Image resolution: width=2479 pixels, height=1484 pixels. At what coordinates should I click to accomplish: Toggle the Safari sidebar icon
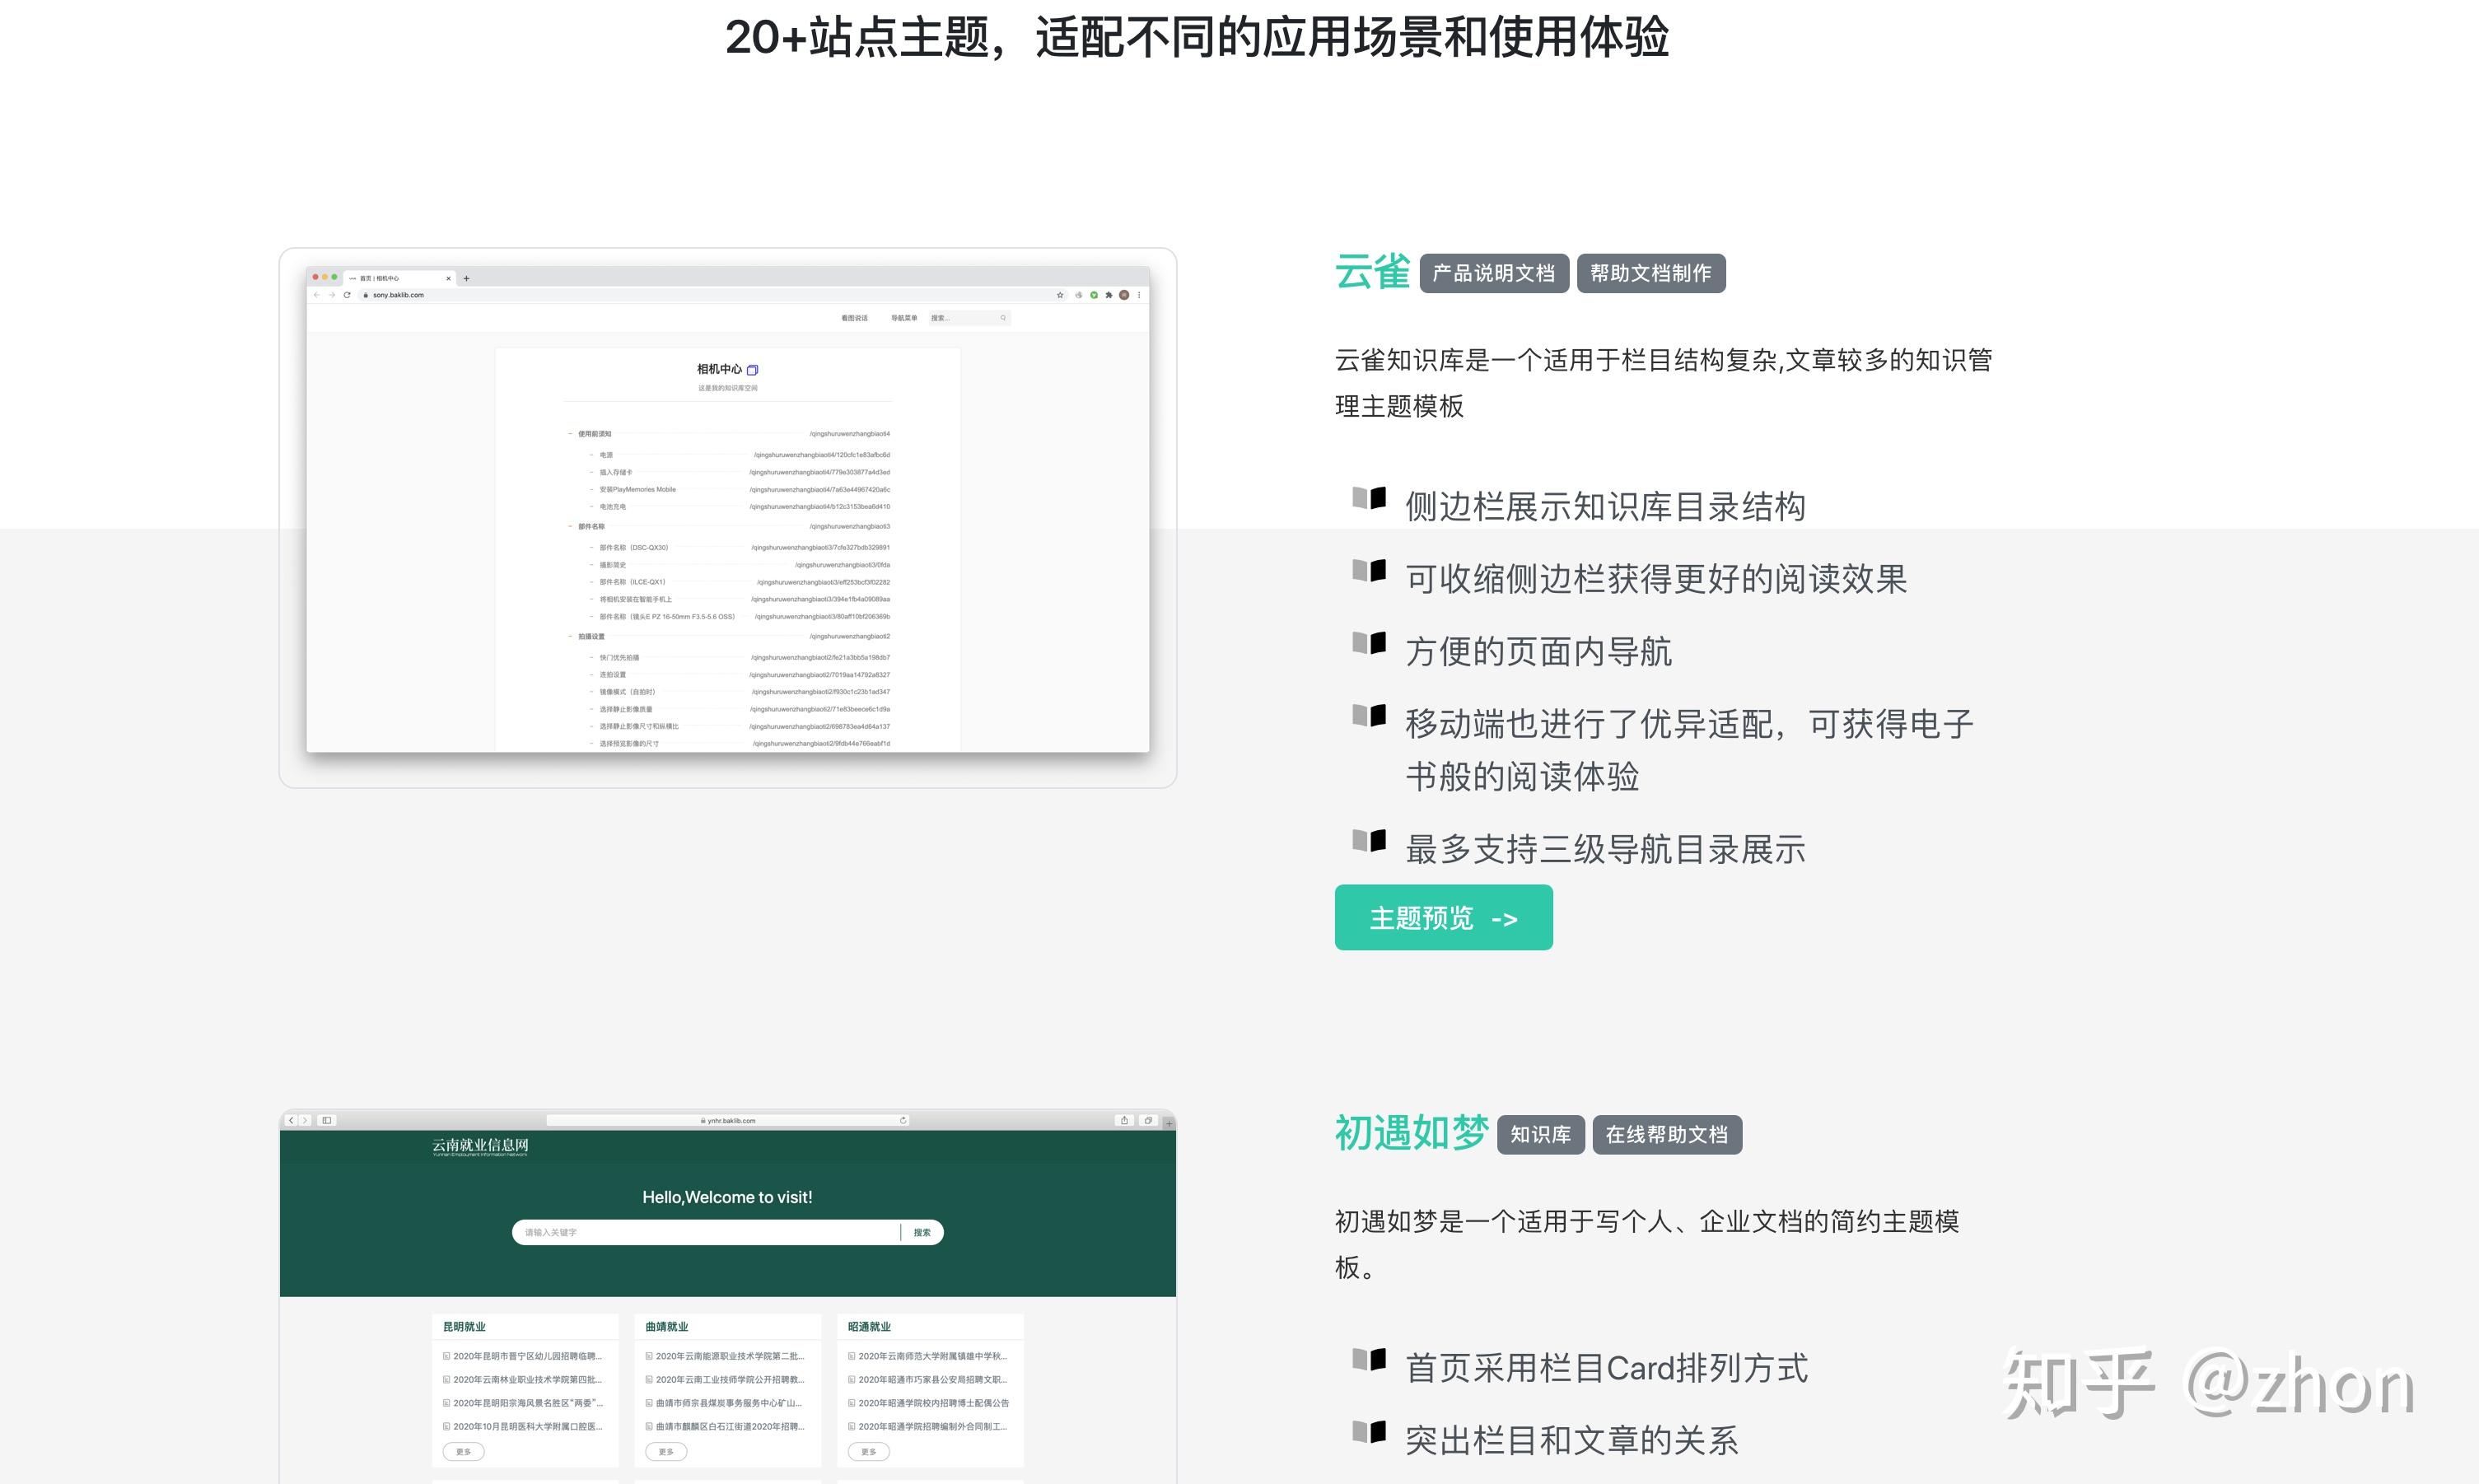[x=327, y=1120]
